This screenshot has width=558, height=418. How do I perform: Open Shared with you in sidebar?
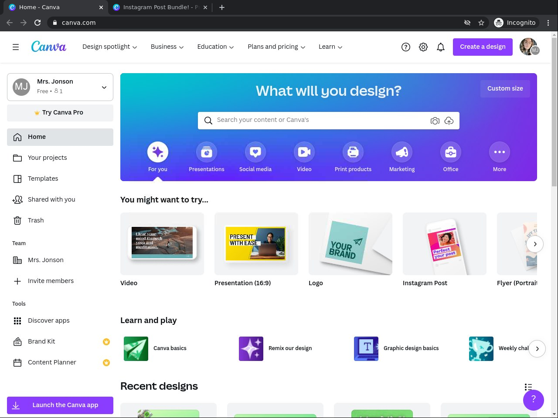point(60,200)
